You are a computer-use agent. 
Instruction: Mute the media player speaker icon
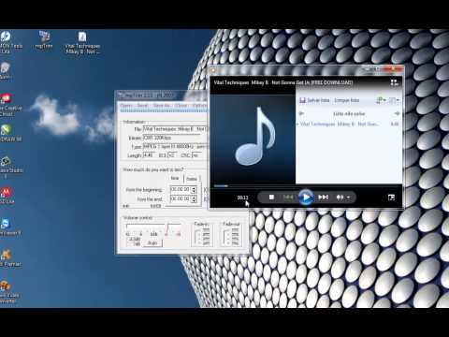tap(340, 198)
